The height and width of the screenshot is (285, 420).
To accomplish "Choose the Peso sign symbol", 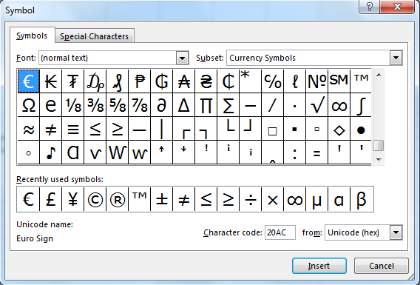I will (140, 81).
